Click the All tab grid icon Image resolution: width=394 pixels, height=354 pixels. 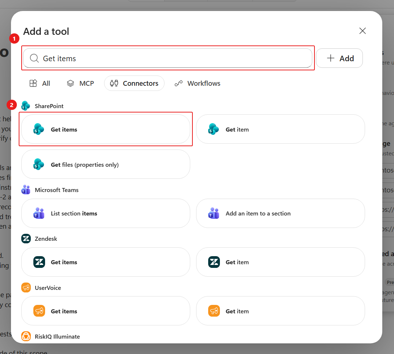click(x=33, y=83)
